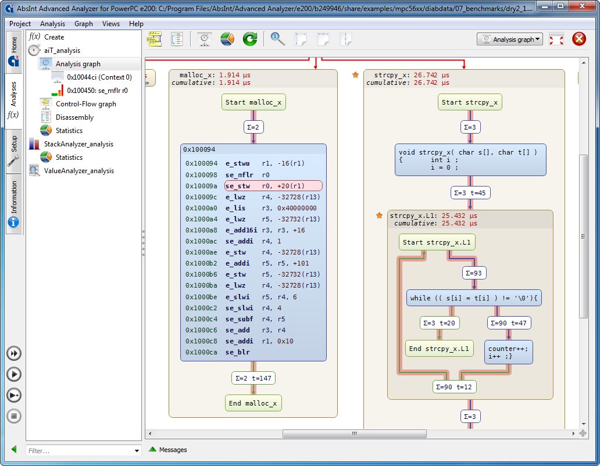Click the horizontal scrollbar thumb
This screenshot has width=600, height=466.
(x=354, y=433)
